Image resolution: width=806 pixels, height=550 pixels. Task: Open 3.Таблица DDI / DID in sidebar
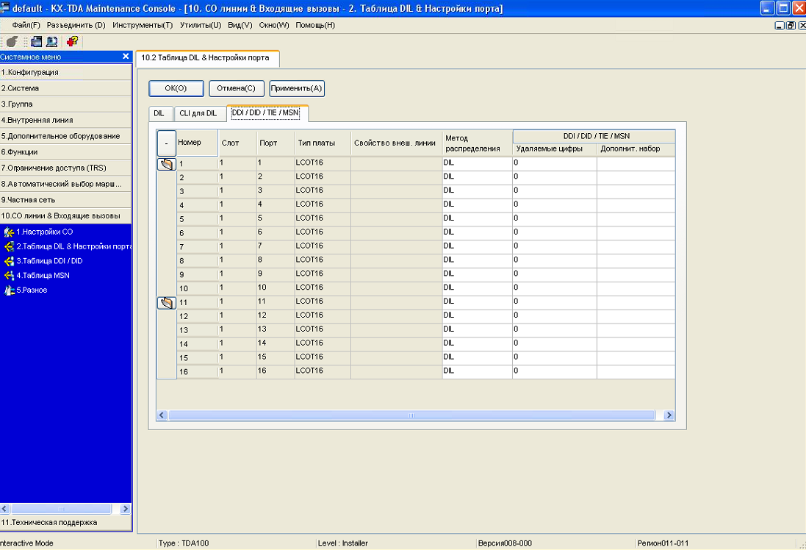[49, 261]
